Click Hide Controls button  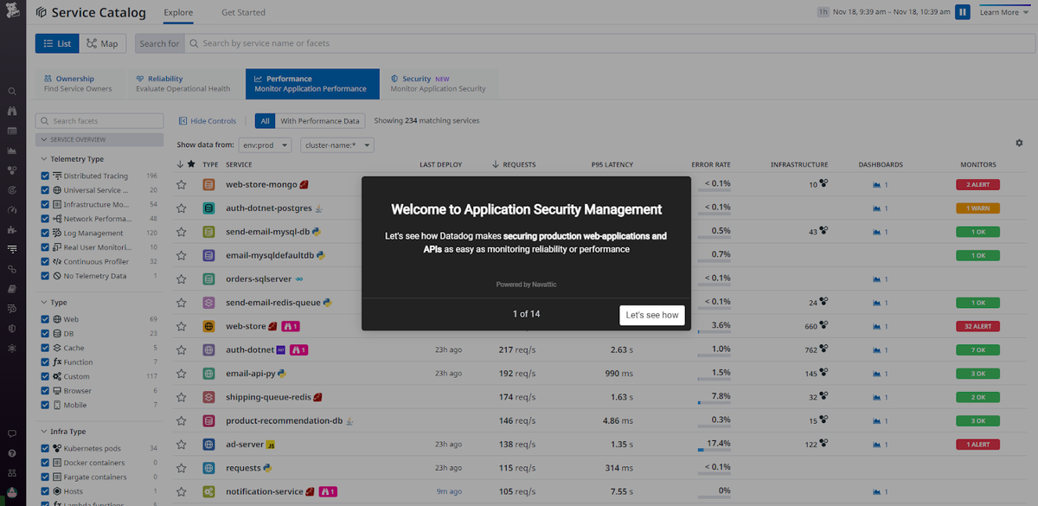point(207,121)
